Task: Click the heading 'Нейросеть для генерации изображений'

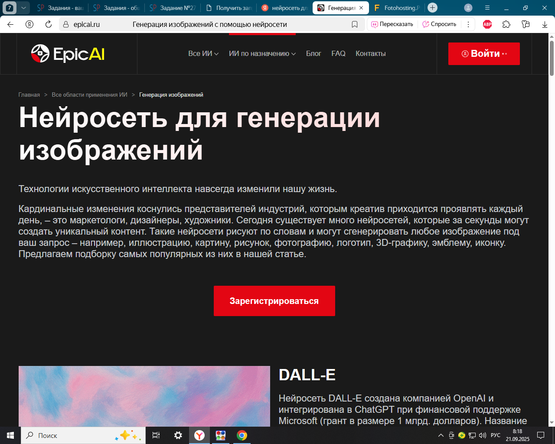Action: 199,134
